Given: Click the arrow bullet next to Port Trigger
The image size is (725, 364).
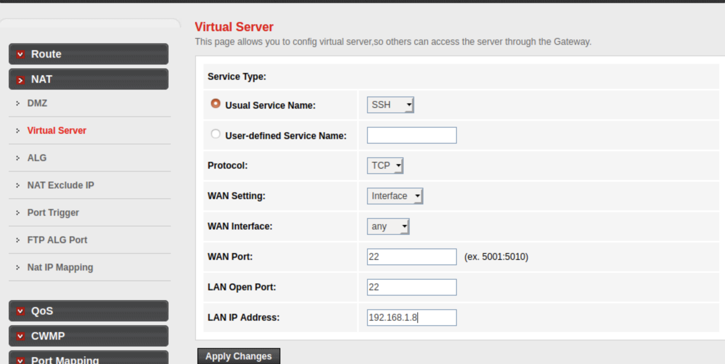Looking at the screenshot, I should tap(18, 213).
